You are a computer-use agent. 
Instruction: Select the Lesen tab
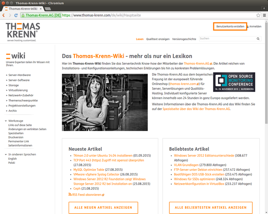pyautogui.click(x=140, y=39)
